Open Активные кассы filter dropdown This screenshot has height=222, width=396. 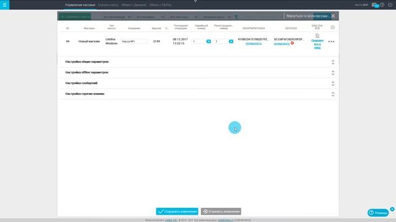coord(217,17)
